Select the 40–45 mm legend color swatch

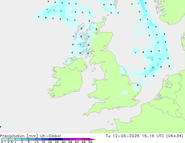click(79, 139)
